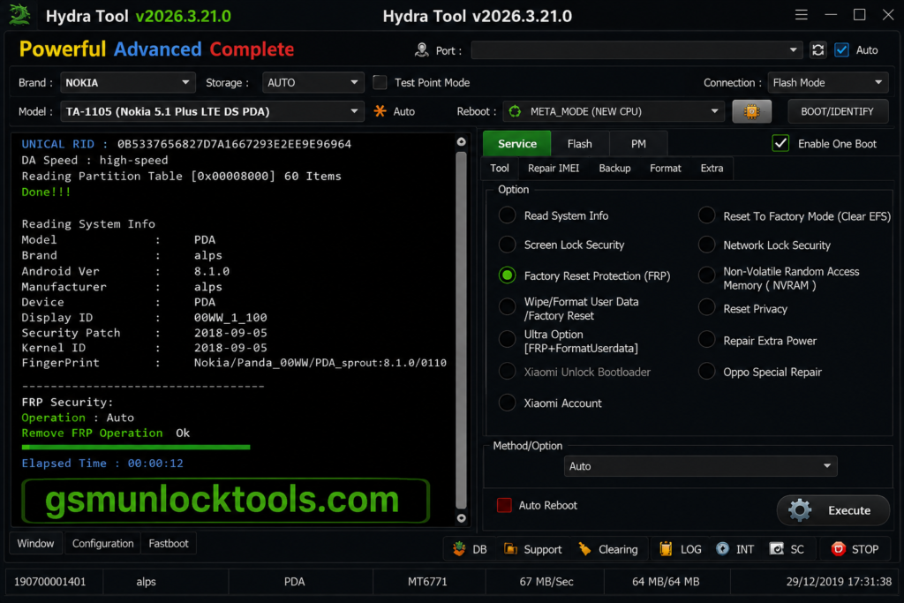Open the Window bottom tab

(35, 543)
